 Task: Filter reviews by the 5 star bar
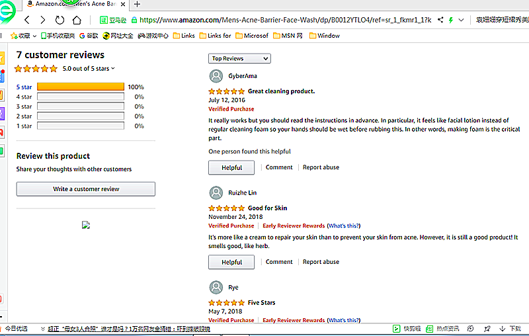click(81, 87)
